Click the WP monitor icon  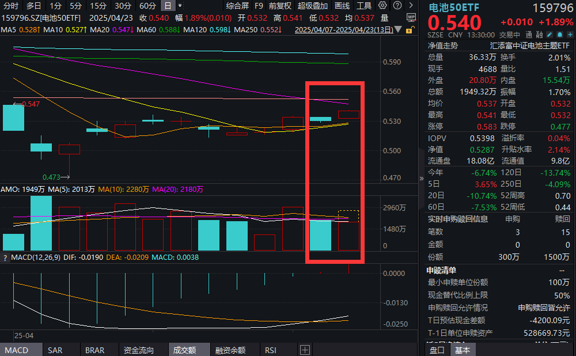411,17
